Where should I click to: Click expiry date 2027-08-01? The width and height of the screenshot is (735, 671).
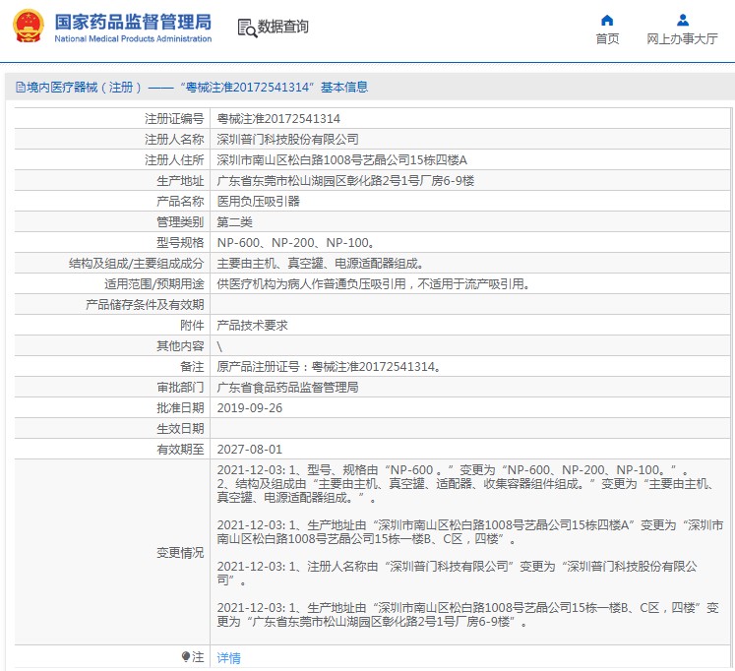point(249,449)
